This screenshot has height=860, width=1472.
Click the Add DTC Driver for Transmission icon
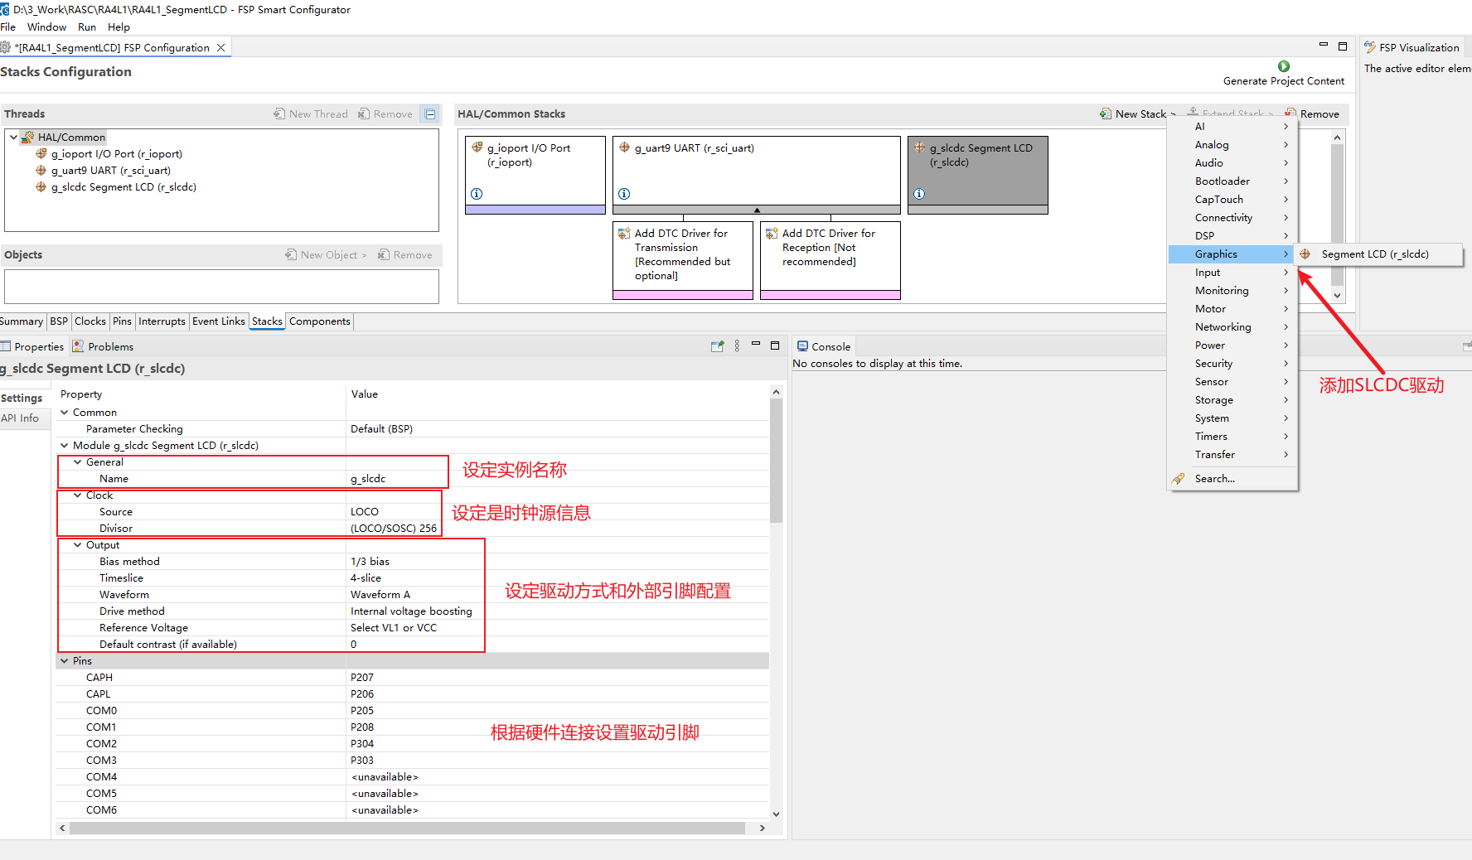[x=624, y=234]
